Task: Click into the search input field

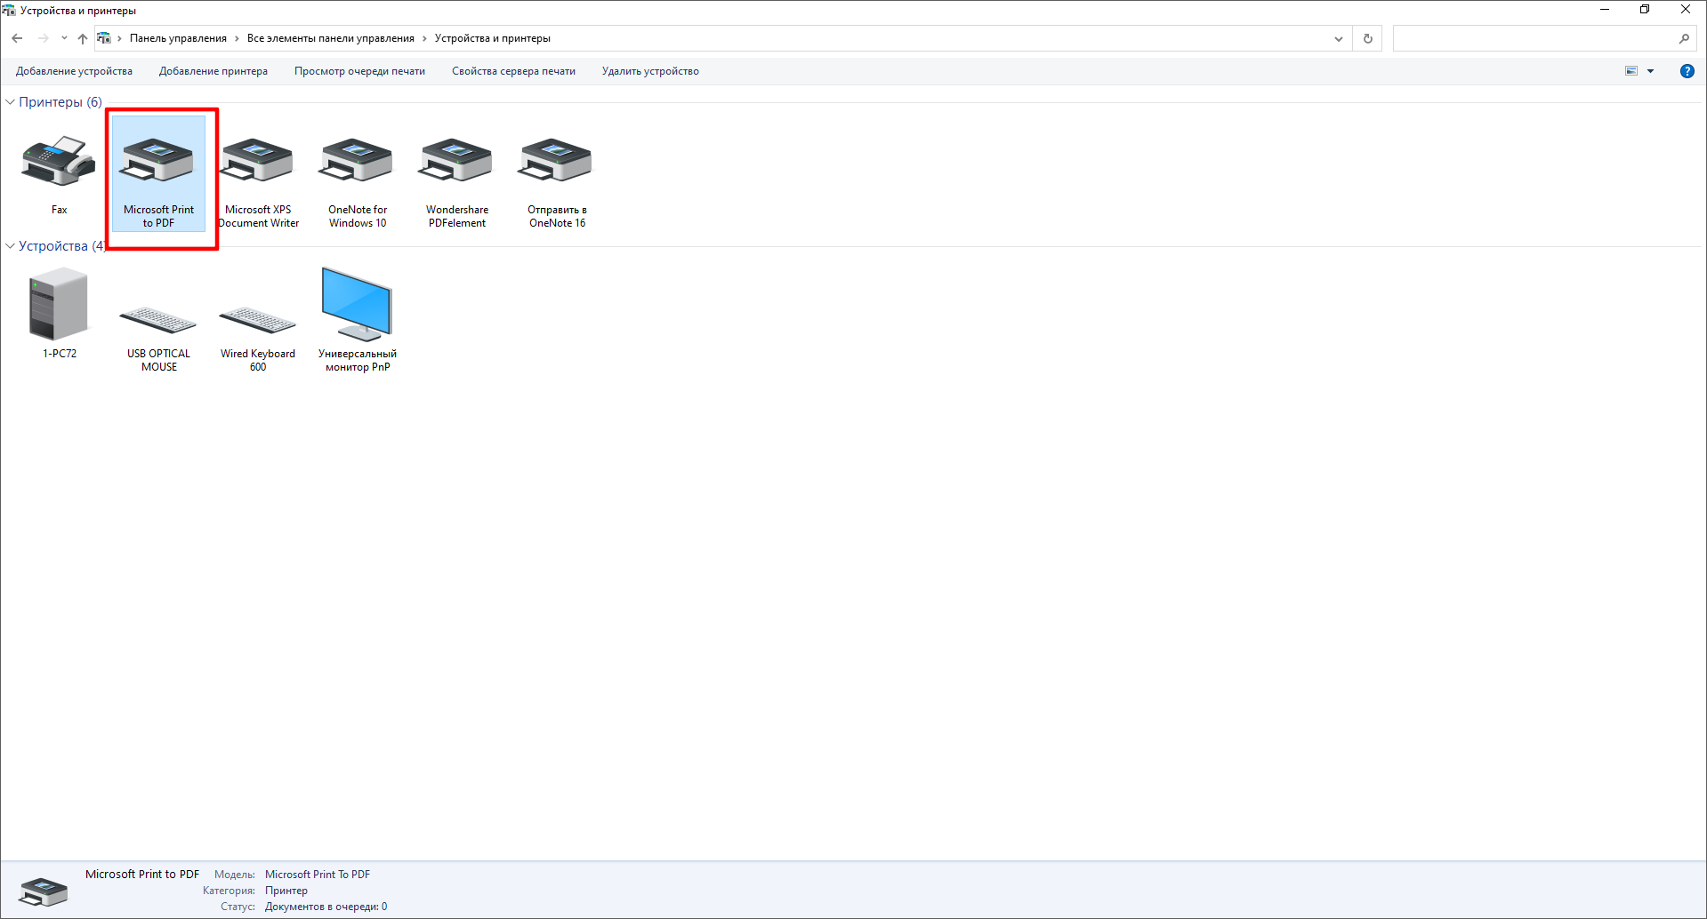Action: tap(1534, 38)
